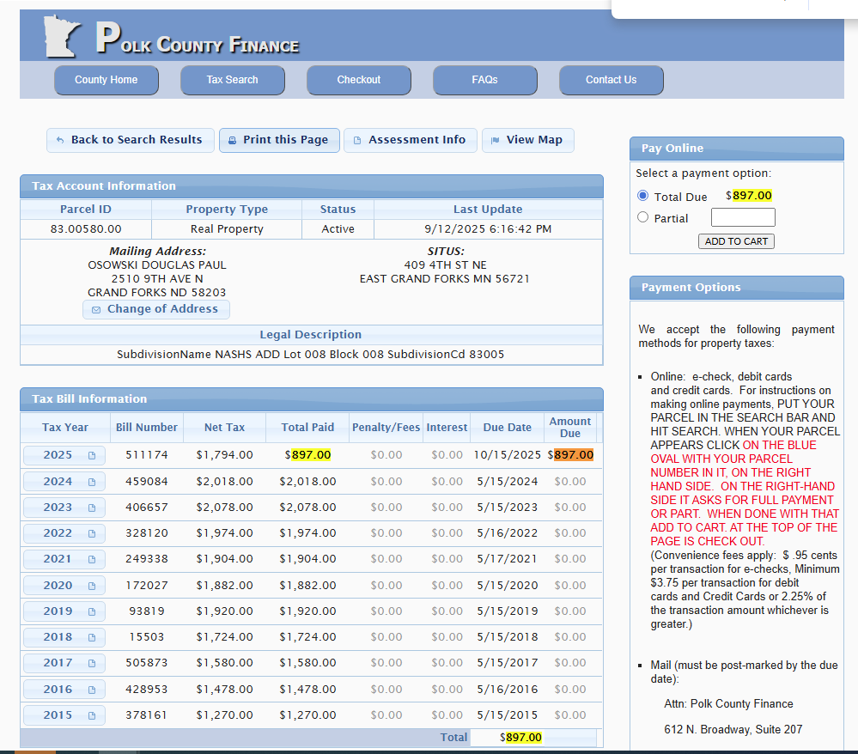Click the partial payment amount field
858x754 pixels.
[x=743, y=217]
